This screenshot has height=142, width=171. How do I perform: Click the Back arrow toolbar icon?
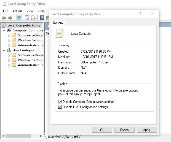(4, 18)
